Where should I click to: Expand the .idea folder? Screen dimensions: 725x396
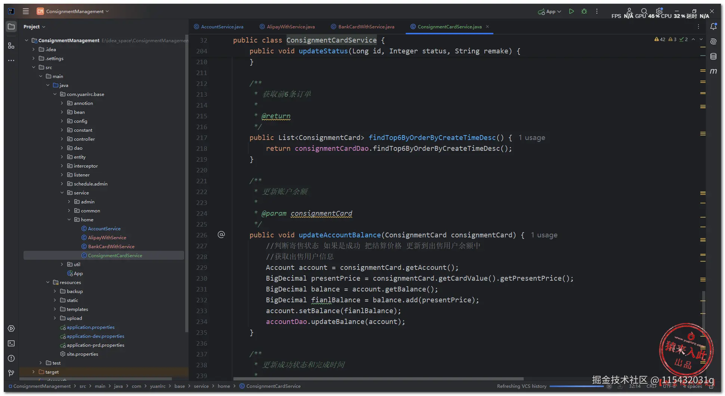coord(34,49)
